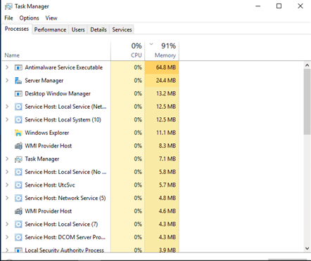
Task: Click the Service Host: Network Service icon
Action: 18,199
